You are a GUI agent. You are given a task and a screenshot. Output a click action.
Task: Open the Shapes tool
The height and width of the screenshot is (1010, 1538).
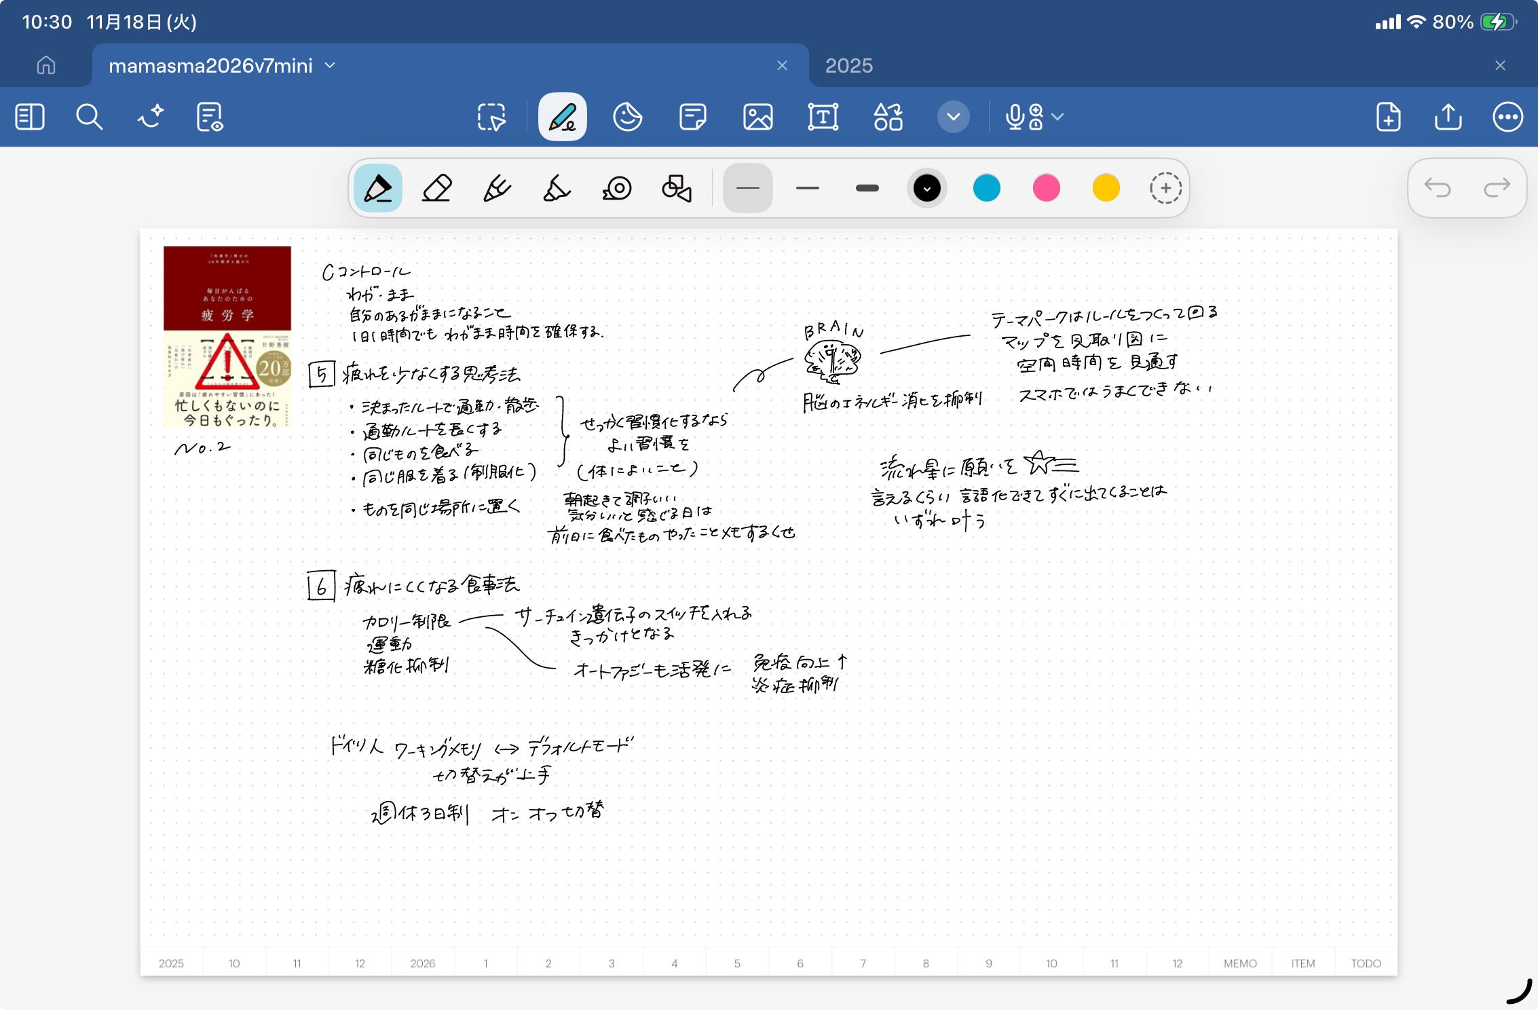click(x=677, y=188)
